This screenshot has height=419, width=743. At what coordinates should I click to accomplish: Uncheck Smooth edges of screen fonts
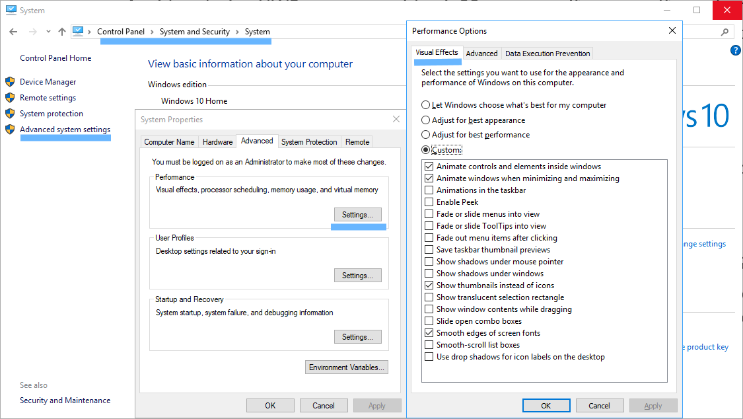[x=429, y=333]
